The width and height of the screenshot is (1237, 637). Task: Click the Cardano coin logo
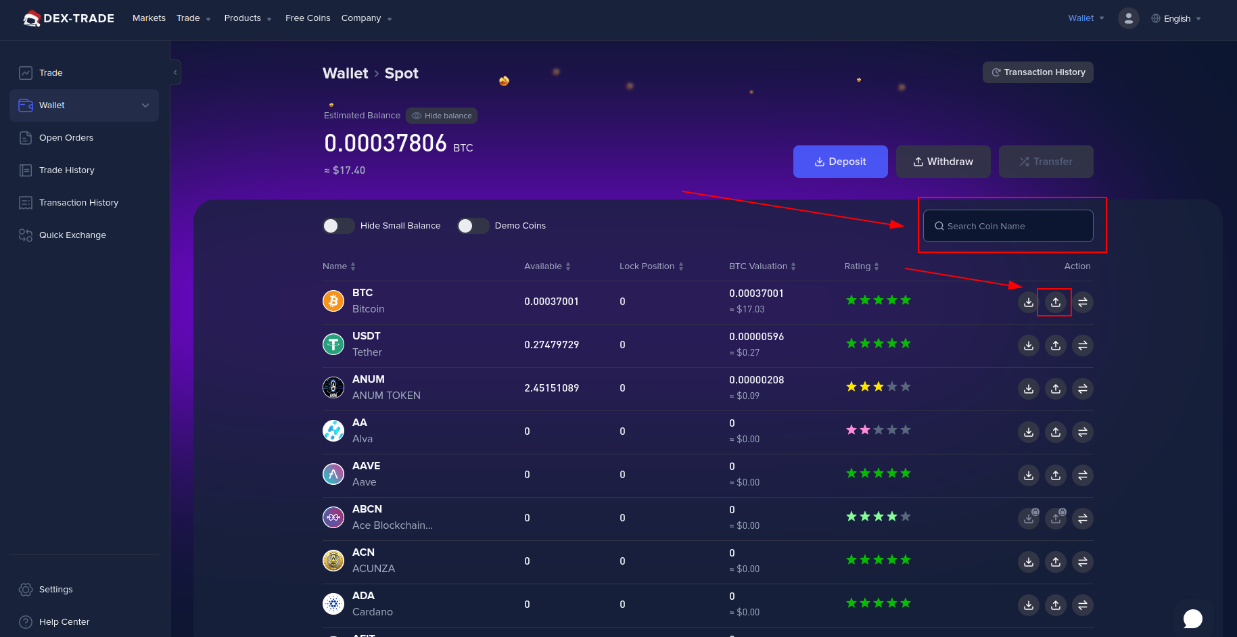(333, 604)
